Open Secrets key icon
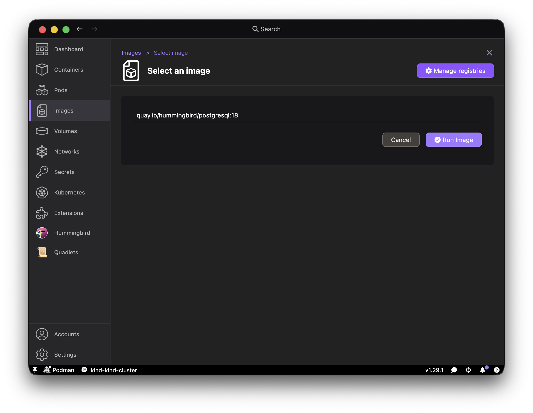The height and width of the screenshot is (413, 533). pyautogui.click(x=42, y=172)
